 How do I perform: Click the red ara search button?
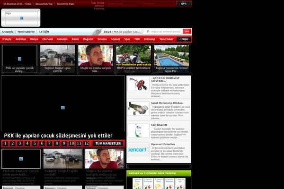(x=187, y=32)
